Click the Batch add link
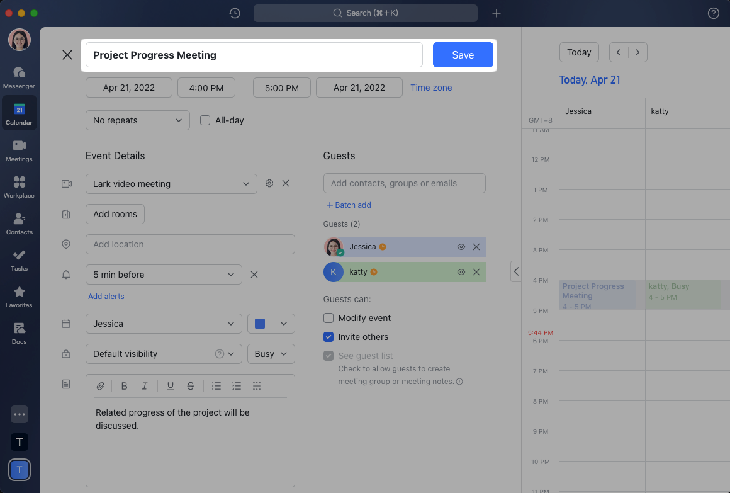 click(349, 205)
